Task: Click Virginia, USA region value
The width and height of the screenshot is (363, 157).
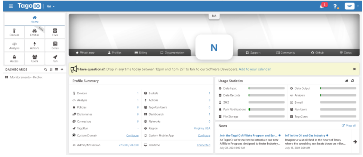Action: click(202, 128)
